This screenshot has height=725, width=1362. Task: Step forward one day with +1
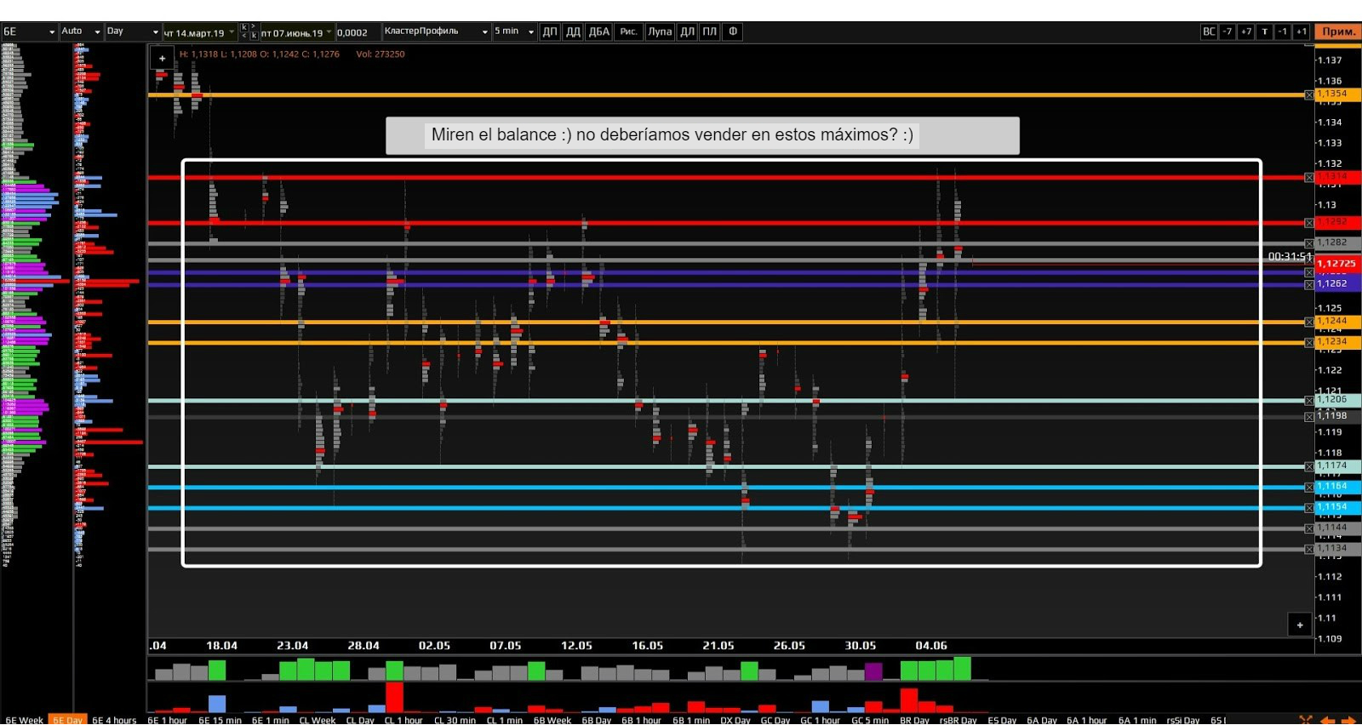point(1302,31)
